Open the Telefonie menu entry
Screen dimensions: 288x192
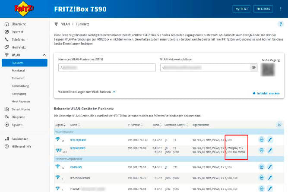click(x=19, y=39)
